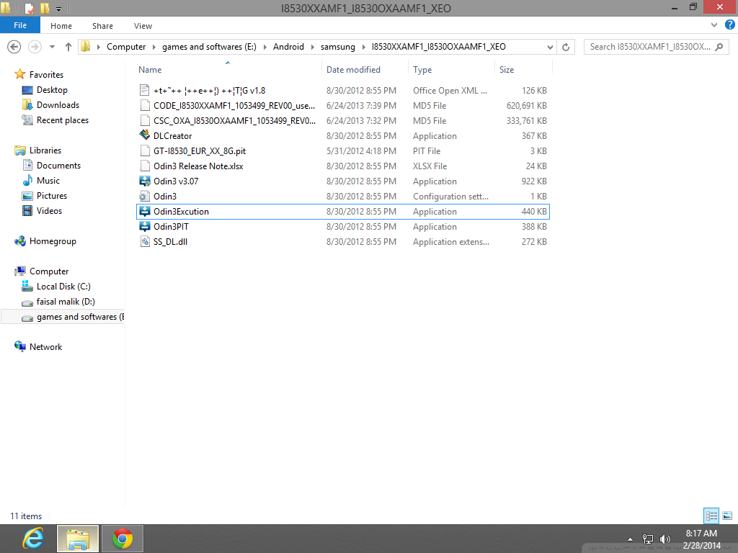
Task: Launch Google Chrome from the taskbar
Action: pos(122,538)
